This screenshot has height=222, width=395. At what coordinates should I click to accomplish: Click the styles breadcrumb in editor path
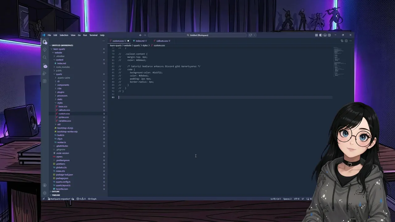(x=145, y=45)
